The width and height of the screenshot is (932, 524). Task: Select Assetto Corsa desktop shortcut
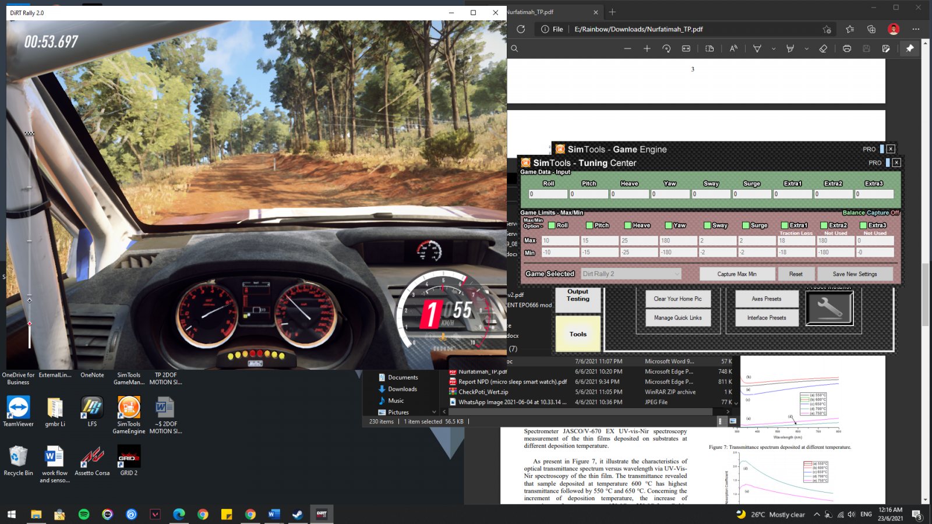92,461
